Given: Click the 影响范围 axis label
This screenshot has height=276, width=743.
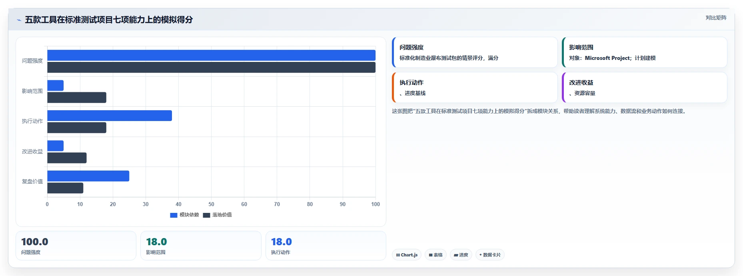Looking at the screenshot, I should [x=32, y=91].
